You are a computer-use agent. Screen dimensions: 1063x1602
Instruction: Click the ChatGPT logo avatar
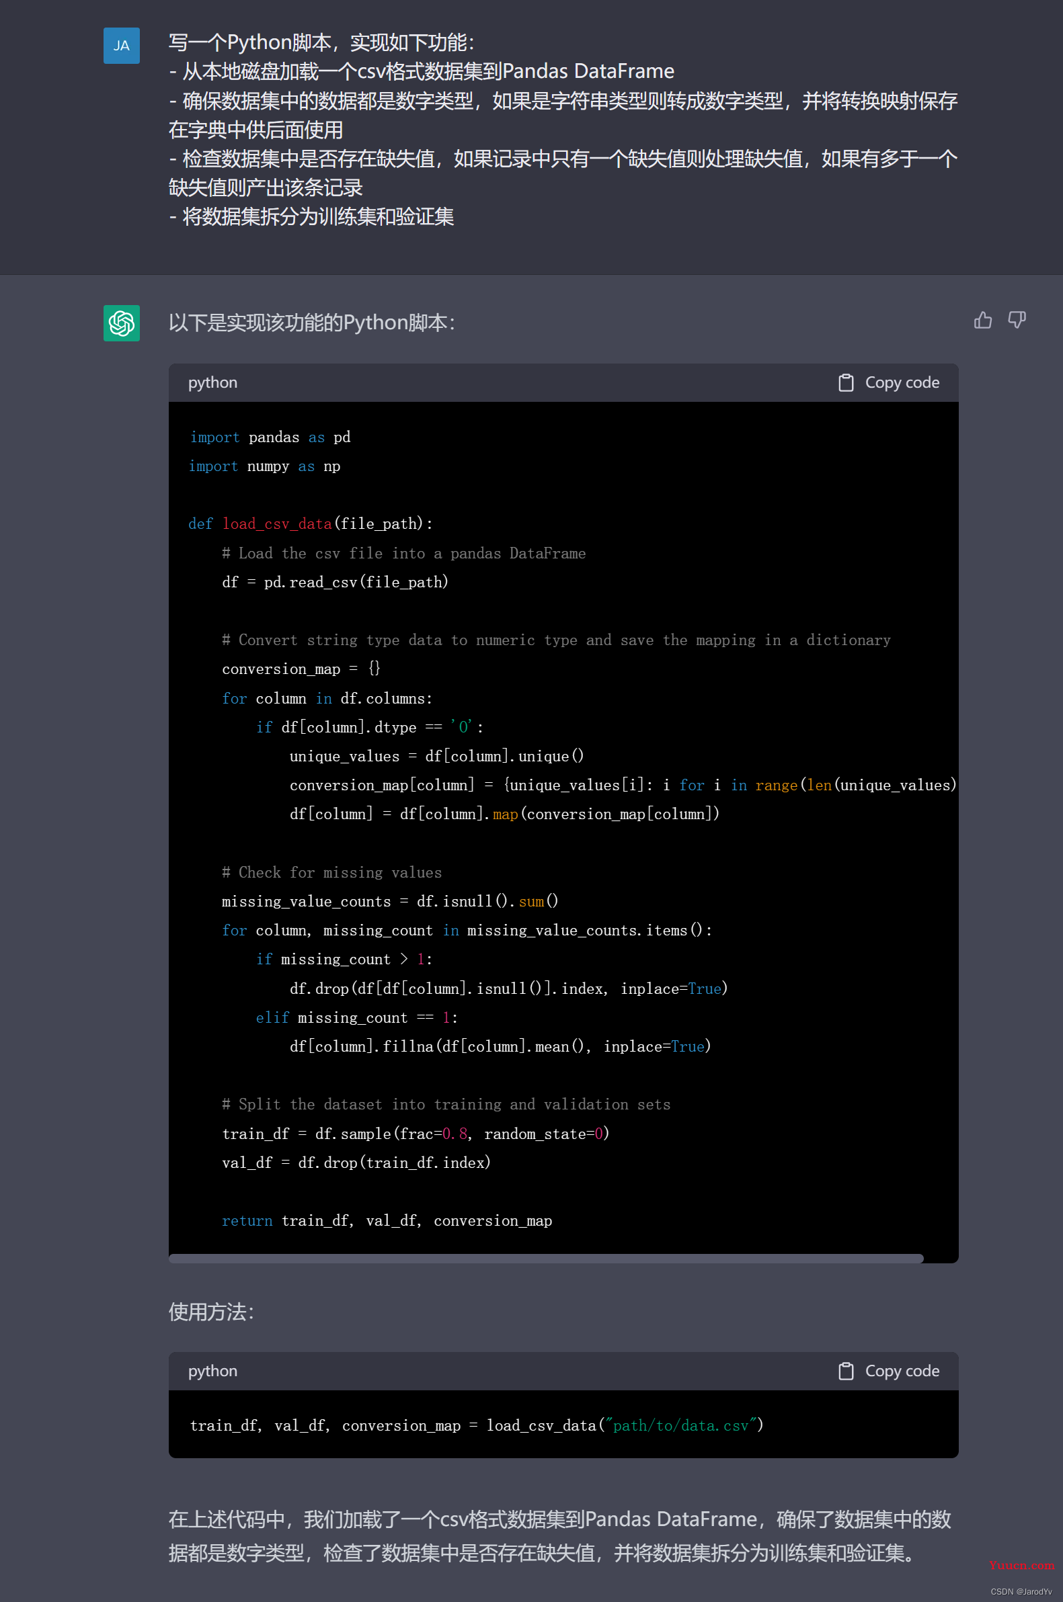tap(121, 323)
